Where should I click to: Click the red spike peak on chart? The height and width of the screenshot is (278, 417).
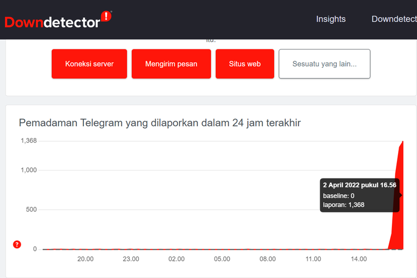point(402,142)
